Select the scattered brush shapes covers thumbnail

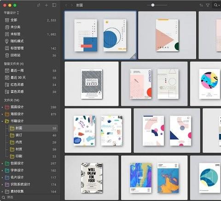click(x=98, y=131)
